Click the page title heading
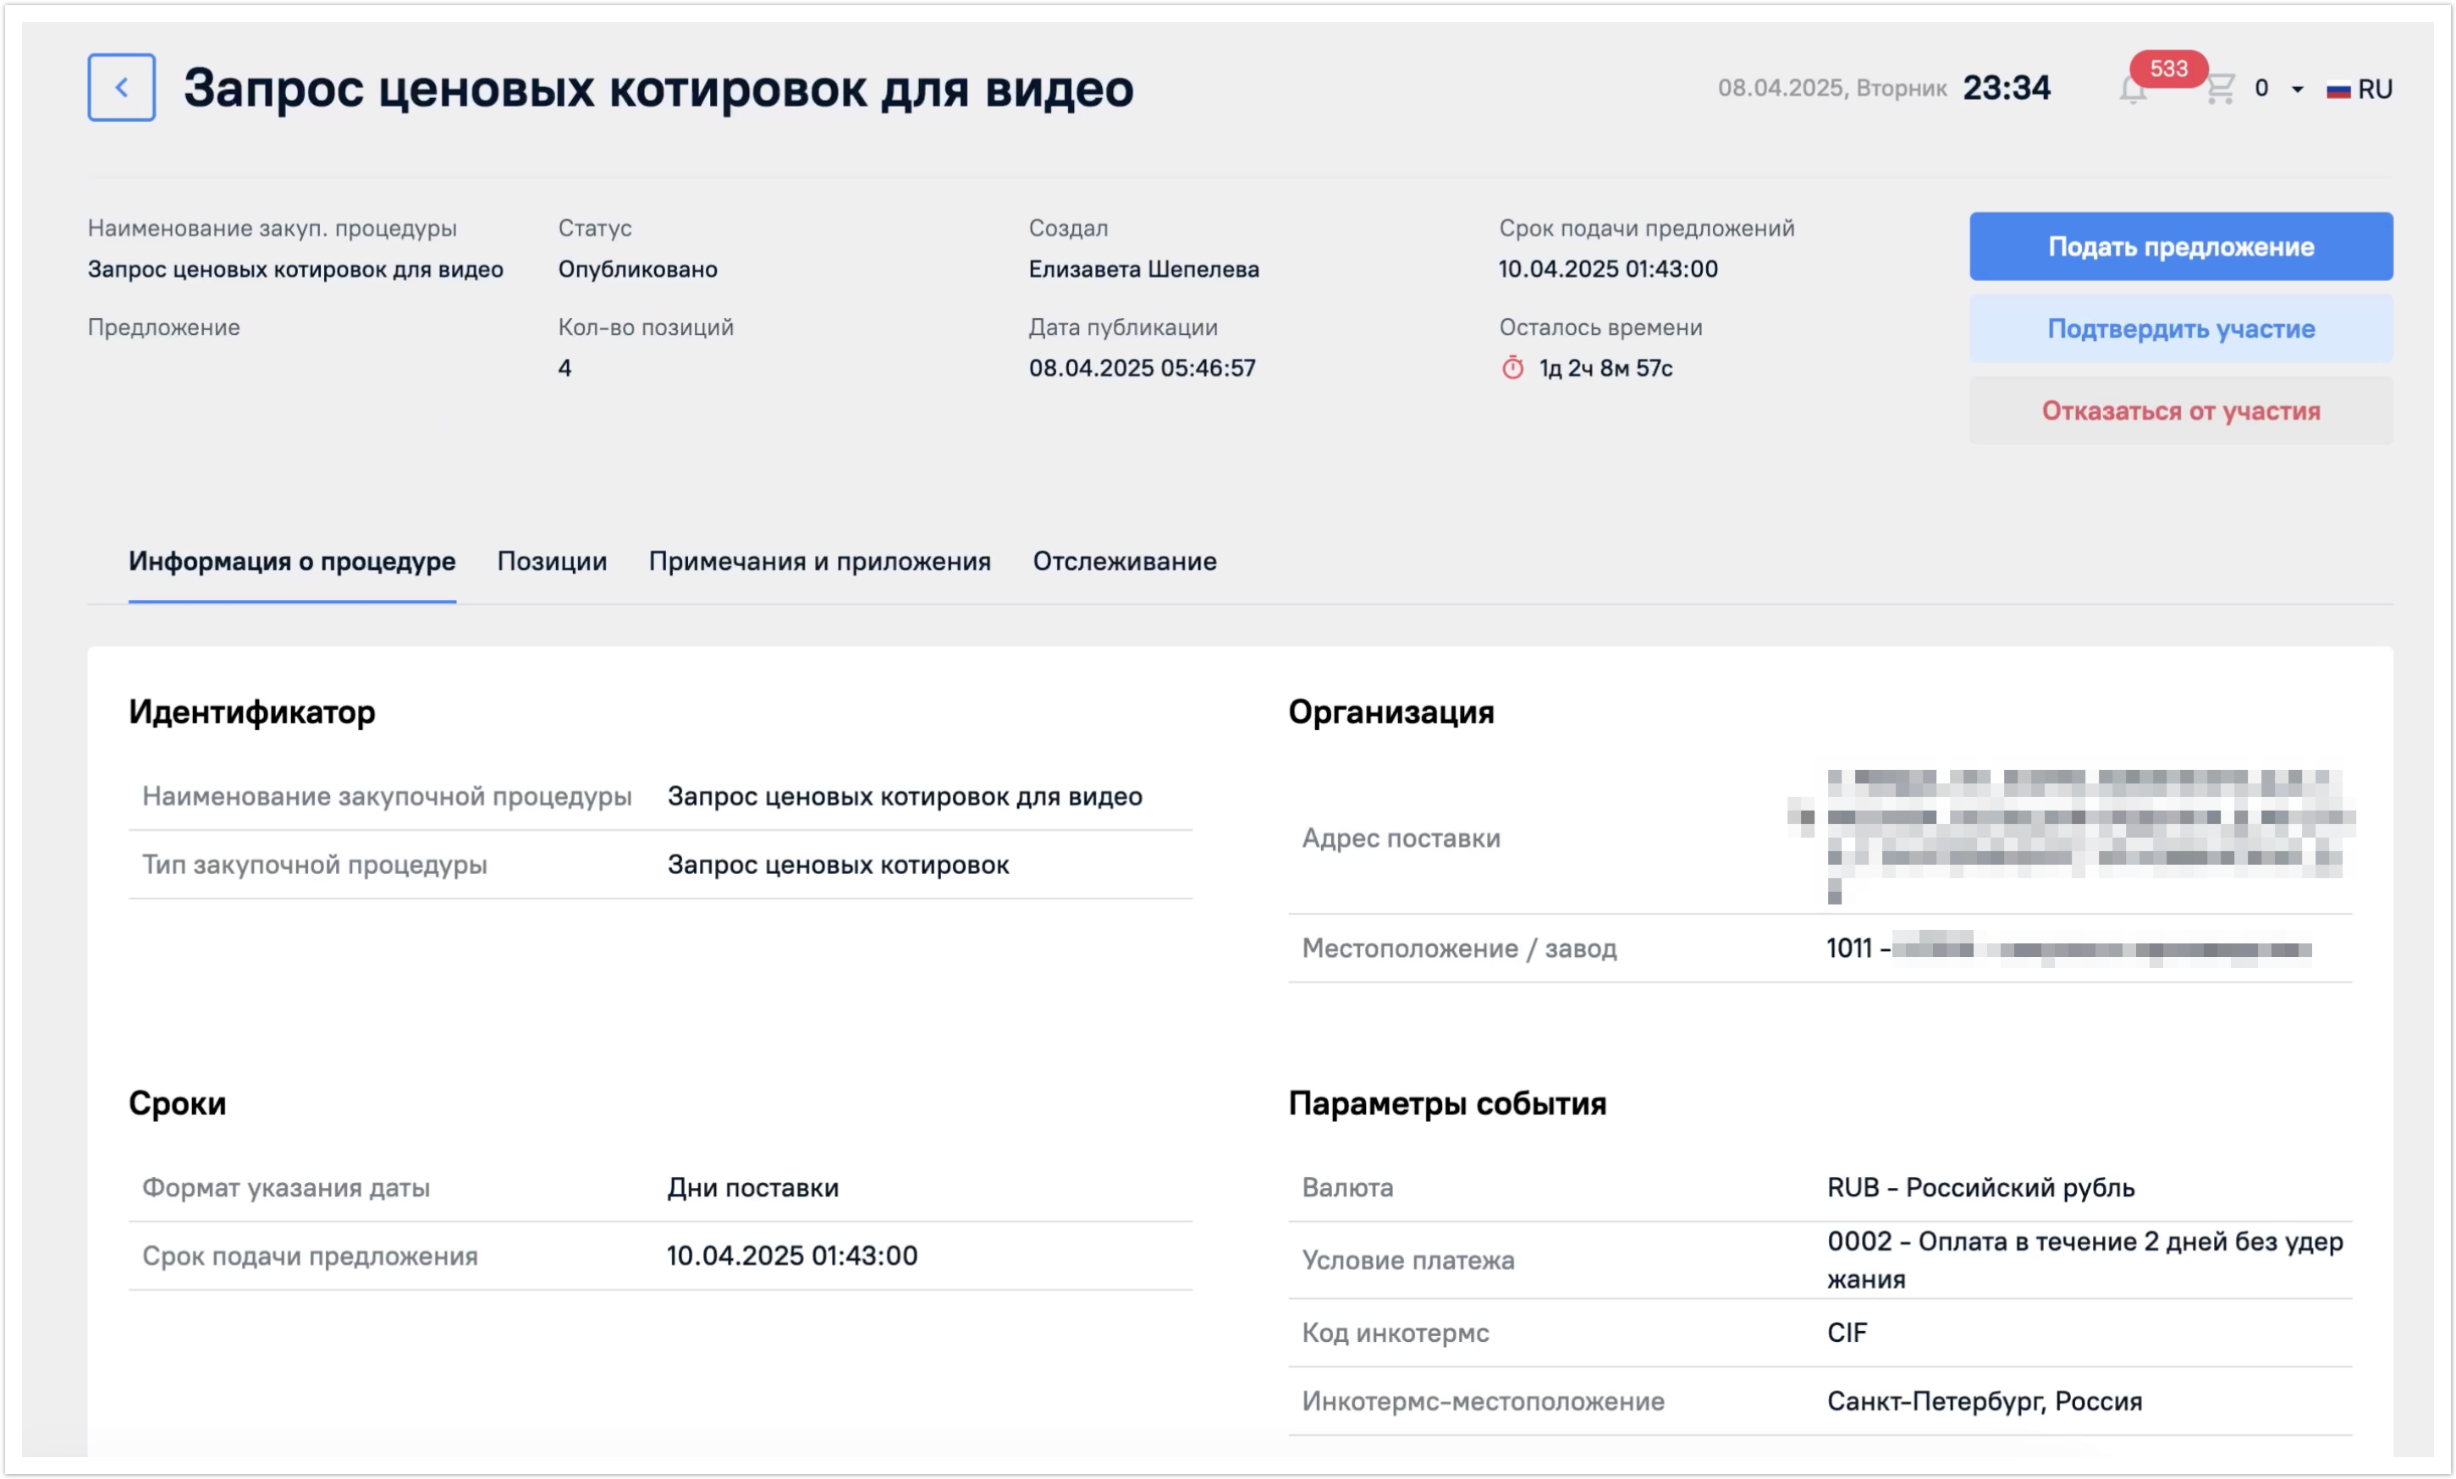This screenshot has width=2456, height=1479. pyautogui.click(x=658, y=88)
